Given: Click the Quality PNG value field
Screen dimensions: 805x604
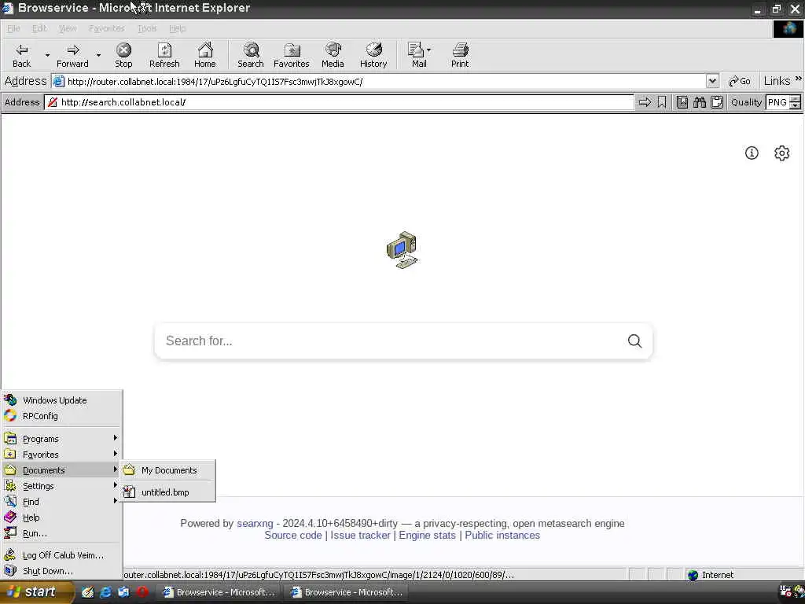Looking at the screenshot, I should (x=777, y=102).
